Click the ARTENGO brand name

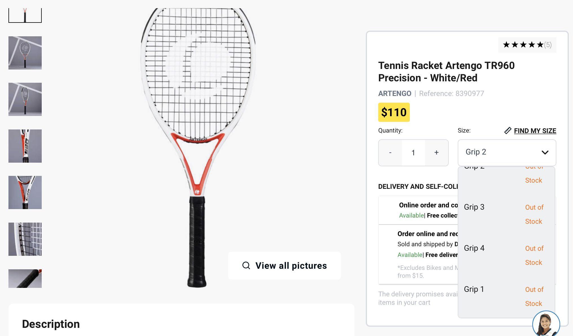pos(395,93)
